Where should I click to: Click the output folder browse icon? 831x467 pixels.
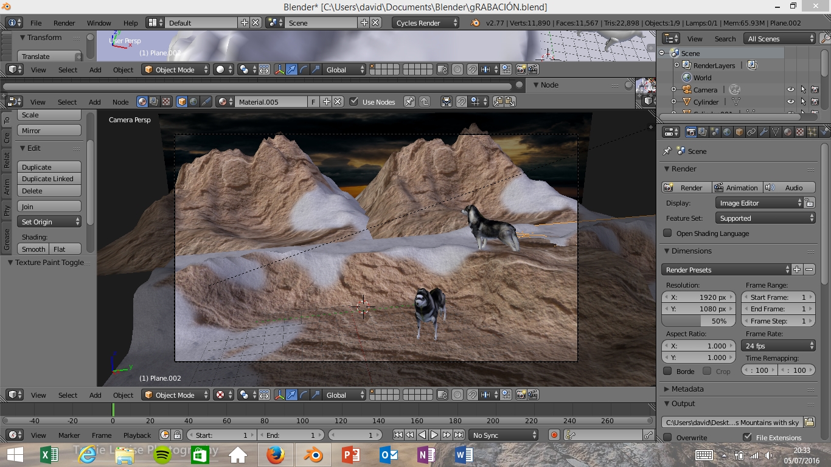point(809,422)
